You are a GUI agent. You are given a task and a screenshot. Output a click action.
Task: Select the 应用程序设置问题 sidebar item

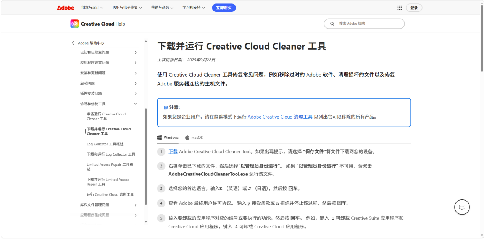(94, 63)
